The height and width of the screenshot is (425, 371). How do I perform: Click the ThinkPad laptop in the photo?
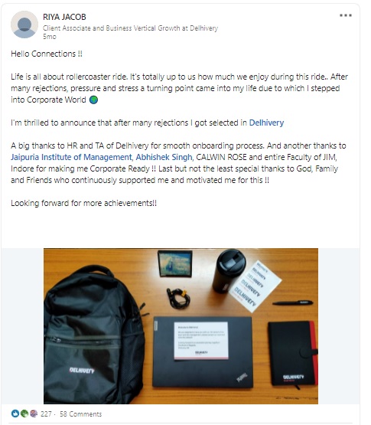pos(203,351)
